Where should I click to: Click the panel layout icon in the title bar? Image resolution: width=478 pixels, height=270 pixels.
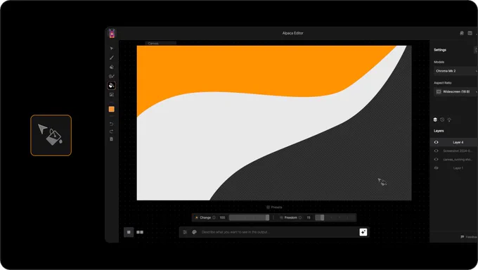(470, 33)
